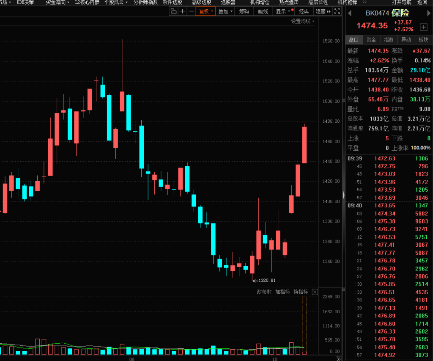The height and width of the screenshot is (361, 433).
Task: Zoom in chart with plus icon
Action: (183, 11)
